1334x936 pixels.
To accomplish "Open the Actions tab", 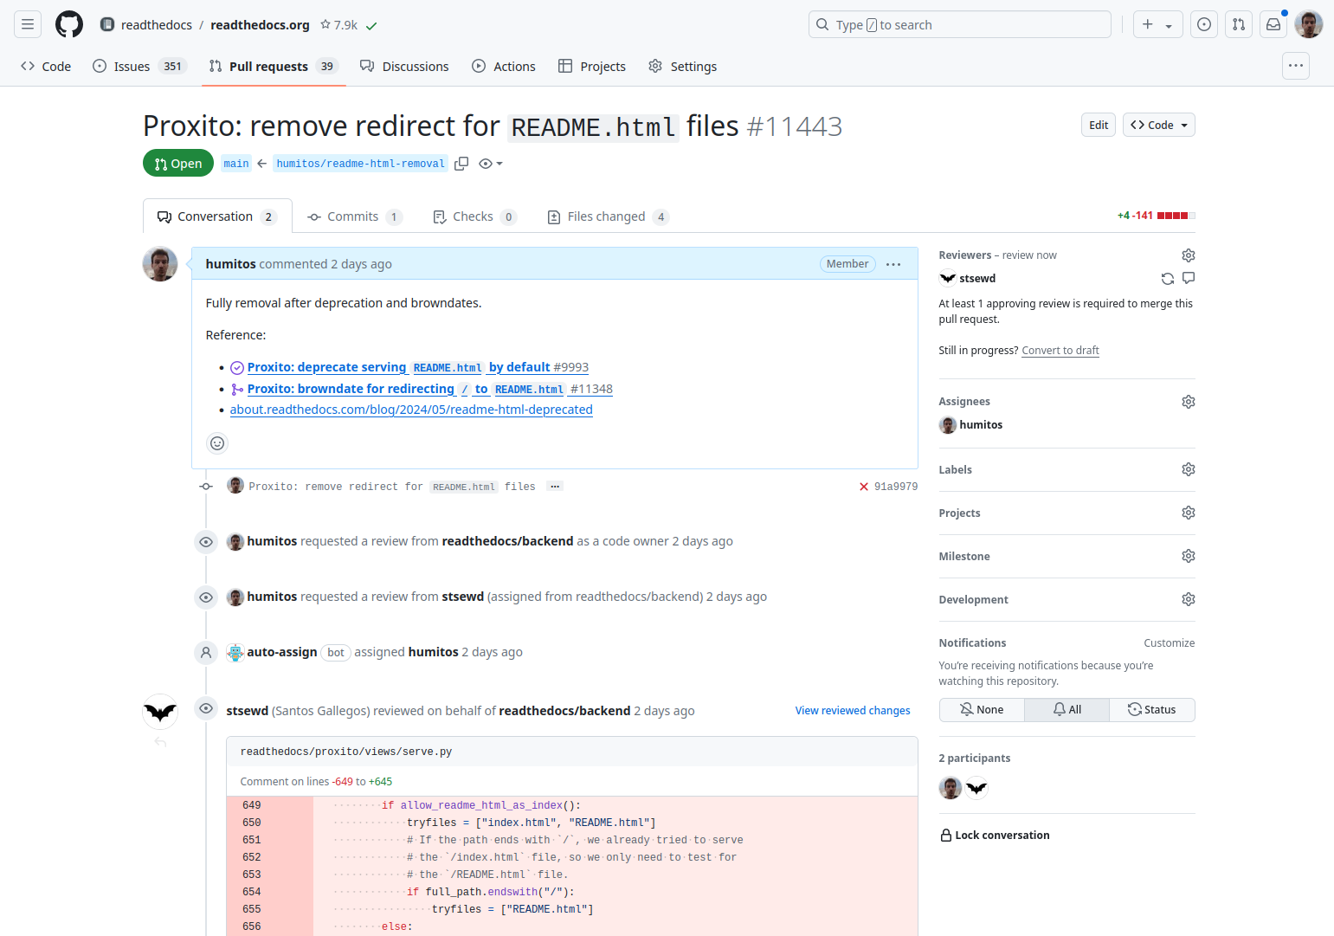I will (504, 67).
